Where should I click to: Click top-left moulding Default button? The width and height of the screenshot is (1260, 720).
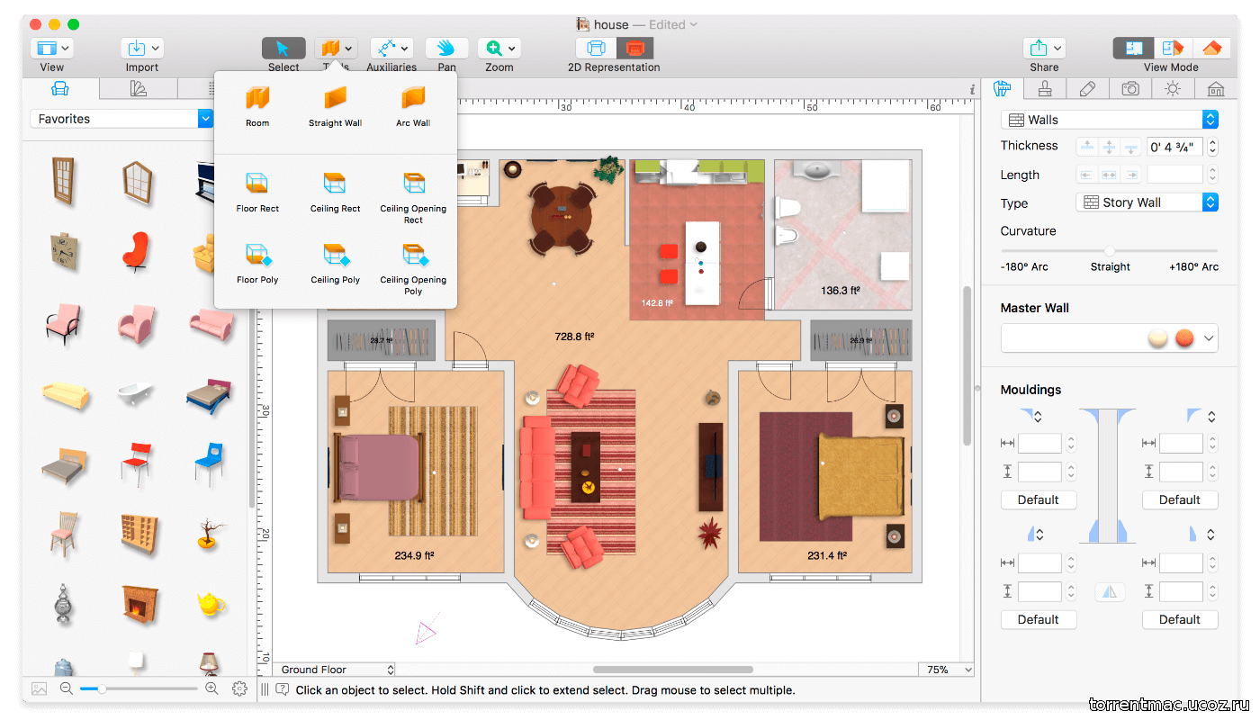pyautogui.click(x=1039, y=499)
